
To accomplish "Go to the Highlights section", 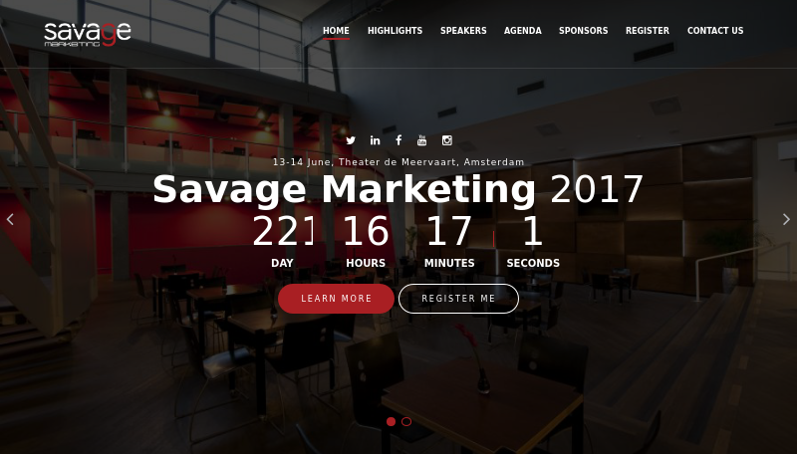I will point(395,31).
